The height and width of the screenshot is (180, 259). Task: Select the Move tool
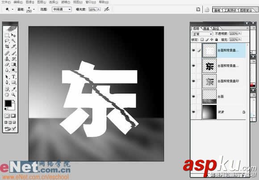coord(13,35)
